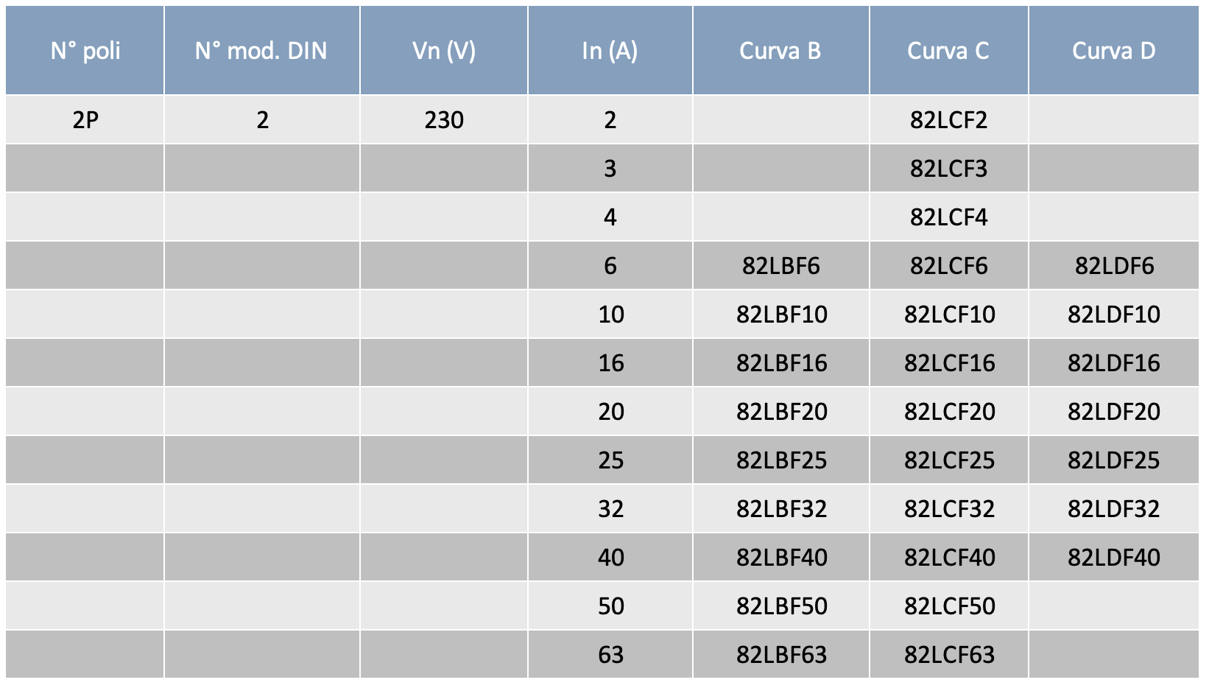Click product code 82LBF63
Image resolution: width=1209 pixels, height=688 pixels.
pyautogui.click(x=781, y=654)
